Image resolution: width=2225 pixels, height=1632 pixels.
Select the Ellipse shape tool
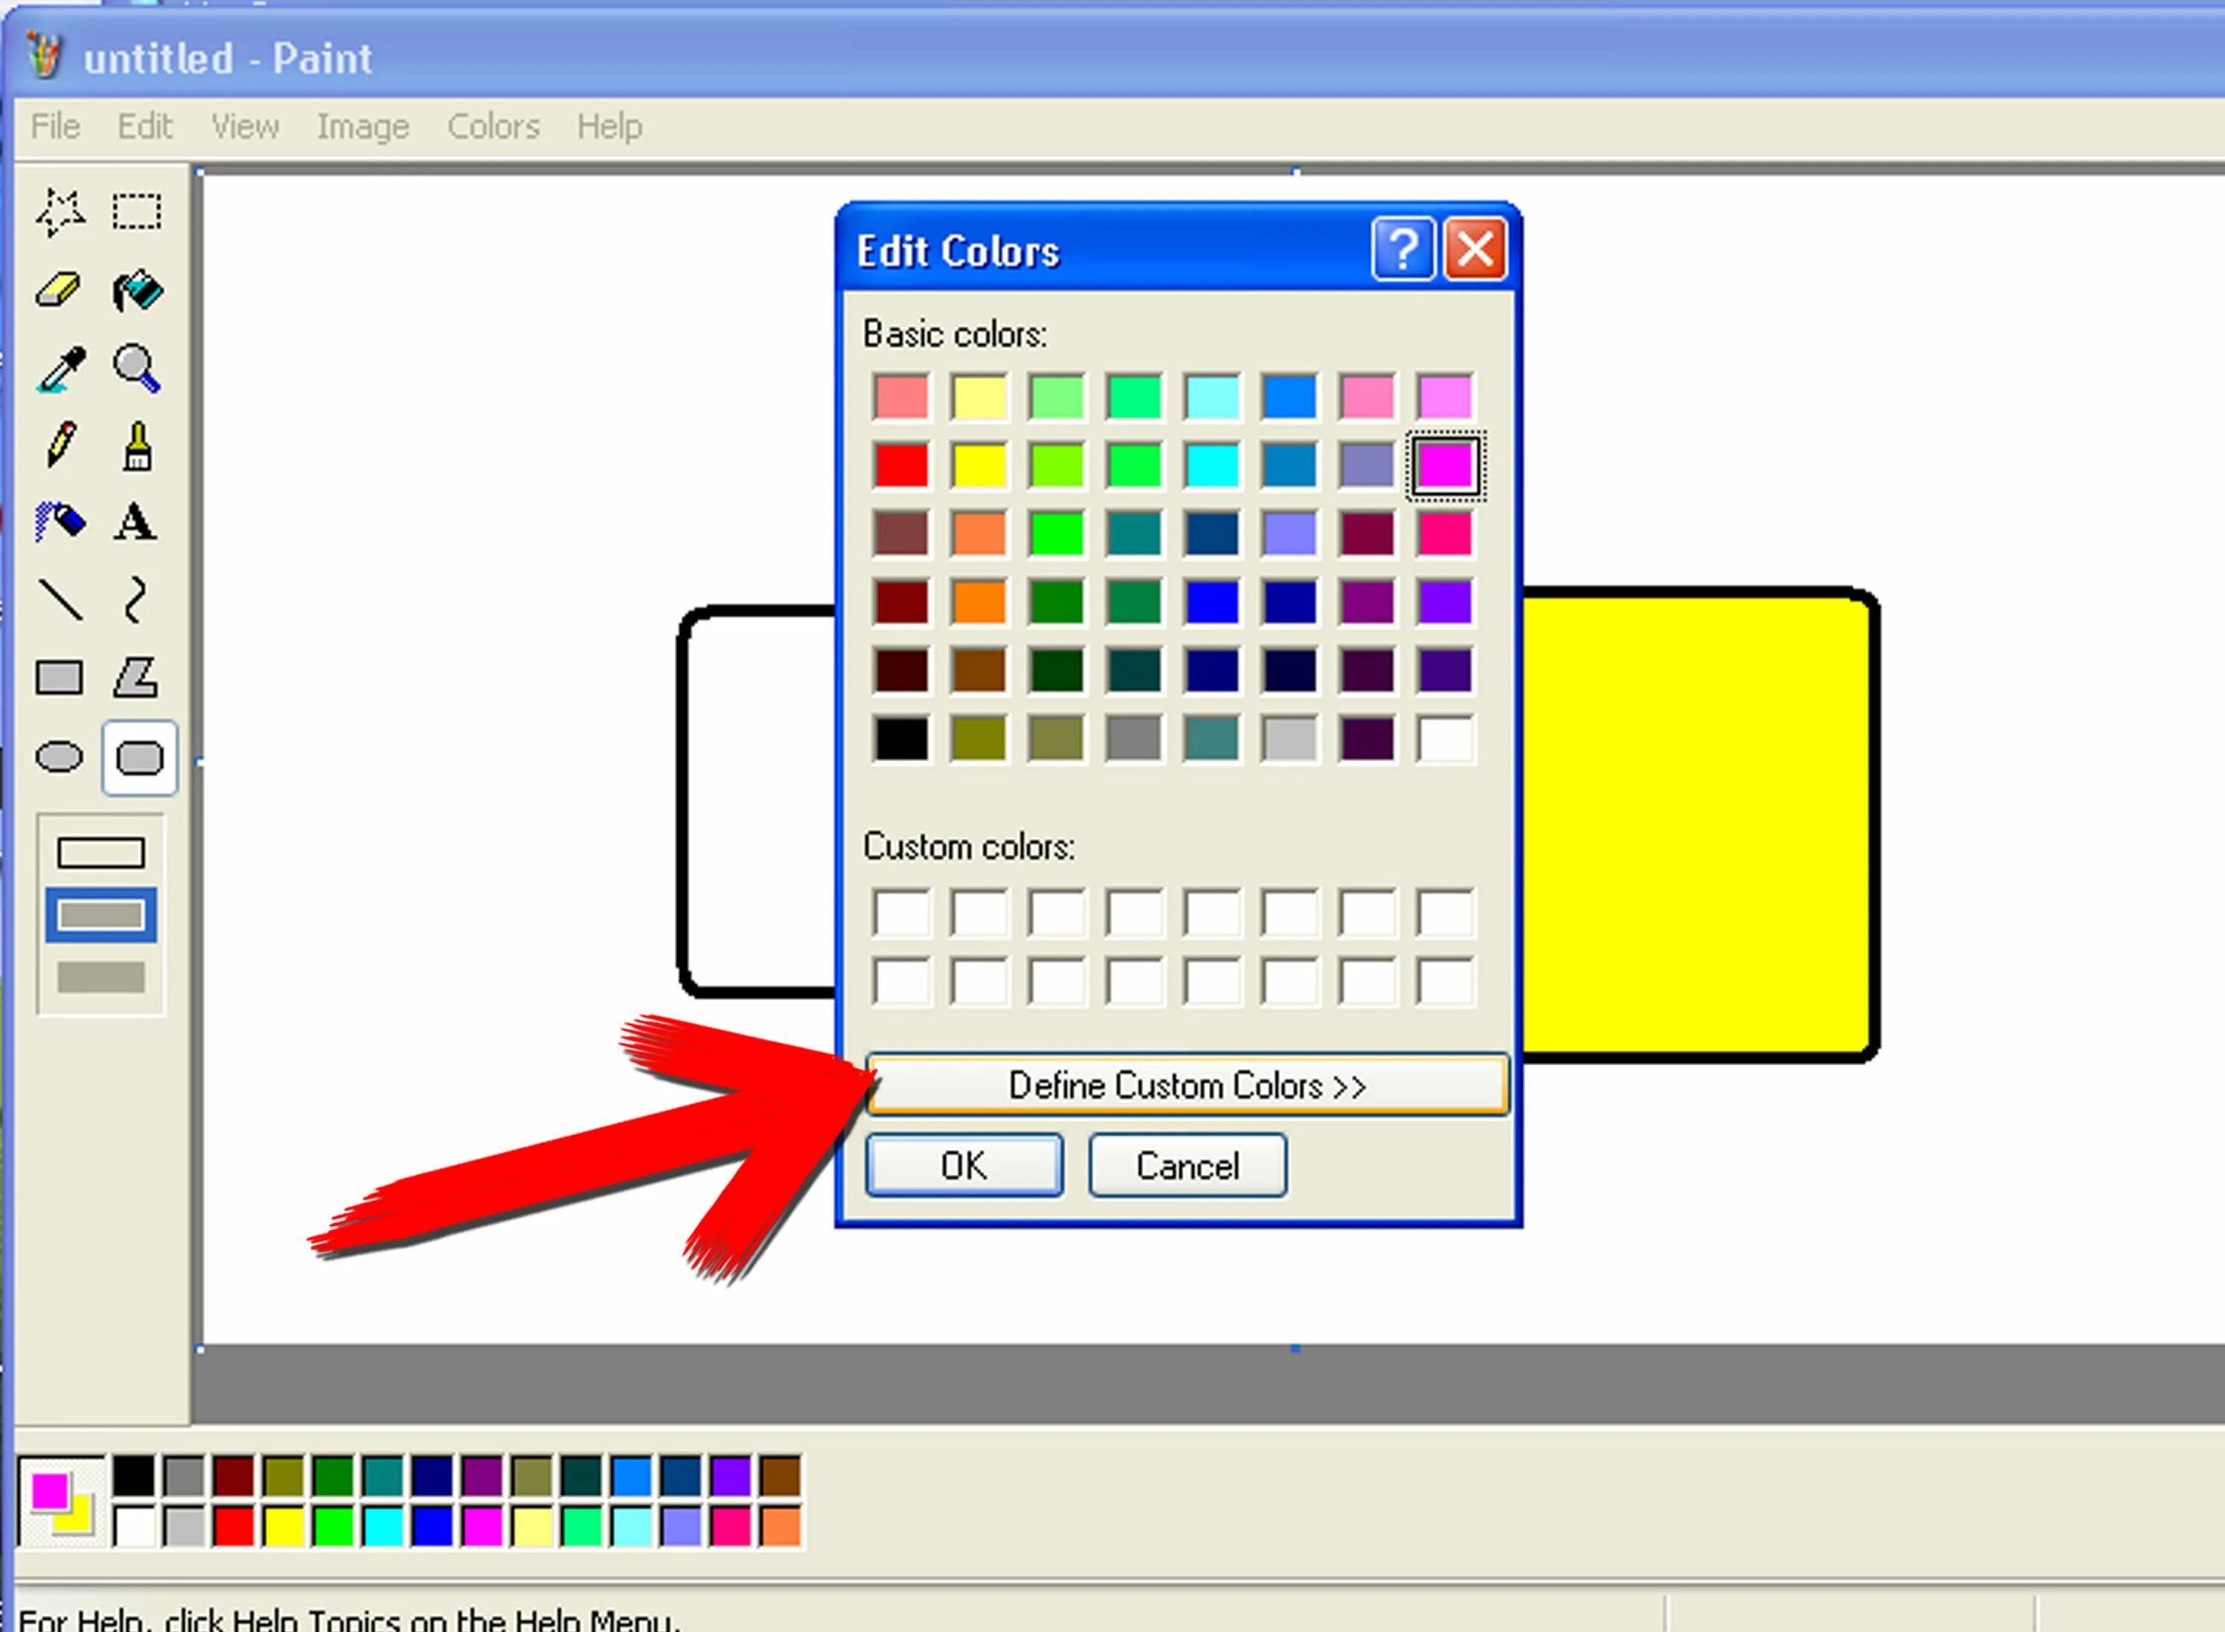coord(61,754)
